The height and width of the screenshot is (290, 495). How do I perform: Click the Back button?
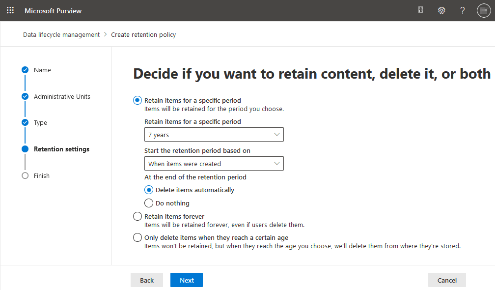tap(147, 280)
